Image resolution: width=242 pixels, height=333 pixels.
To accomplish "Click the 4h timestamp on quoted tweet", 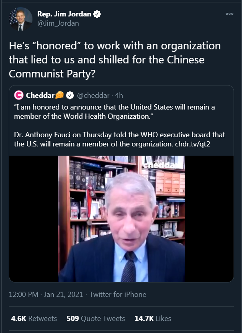I will point(119,95).
